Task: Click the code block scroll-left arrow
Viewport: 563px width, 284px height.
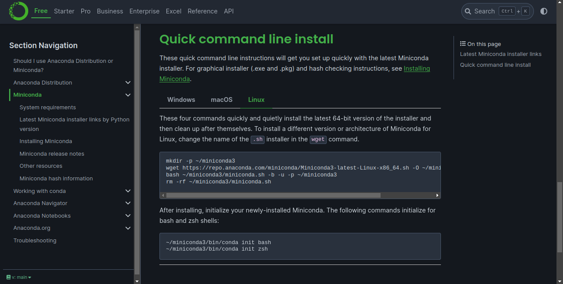Action: coord(163,196)
